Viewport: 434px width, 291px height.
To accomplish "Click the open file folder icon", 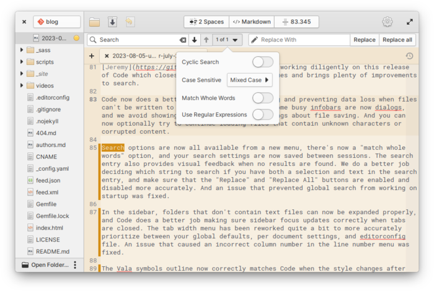I will point(94,22).
